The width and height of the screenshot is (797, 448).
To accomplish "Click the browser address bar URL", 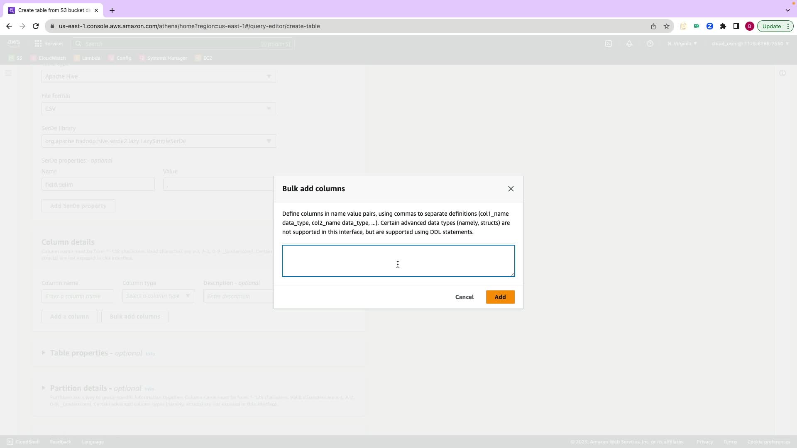I will click(x=189, y=26).
